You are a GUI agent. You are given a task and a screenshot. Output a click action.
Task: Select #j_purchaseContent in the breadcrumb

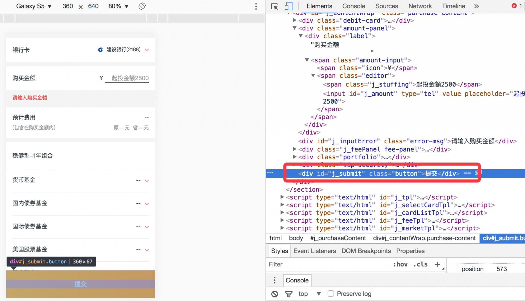coord(338,238)
